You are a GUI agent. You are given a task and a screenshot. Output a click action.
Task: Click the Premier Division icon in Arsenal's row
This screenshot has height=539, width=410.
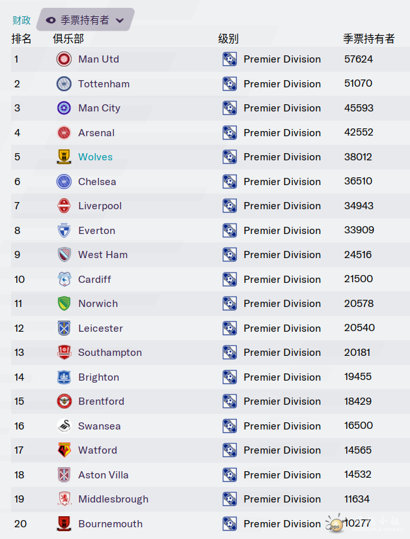pyautogui.click(x=230, y=133)
